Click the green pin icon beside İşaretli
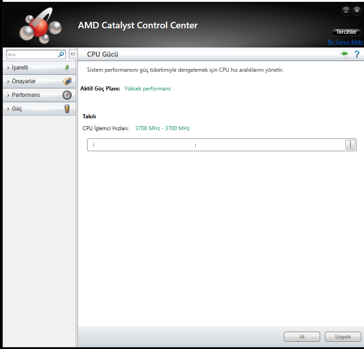Image resolution: width=364 pixels, height=349 pixels. coord(67,68)
